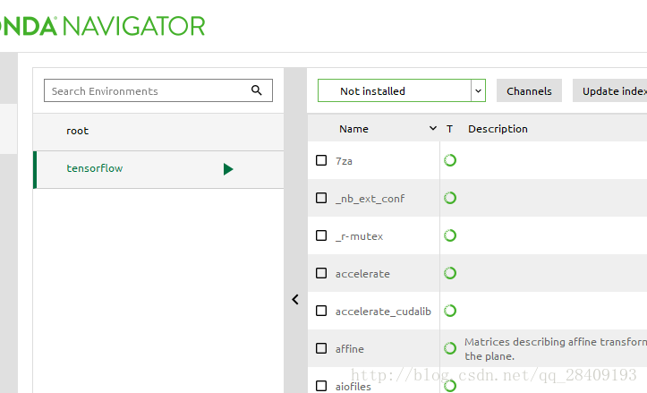This screenshot has height=393, width=647.
Task: Click the accelerate package name
Action: 362,274
